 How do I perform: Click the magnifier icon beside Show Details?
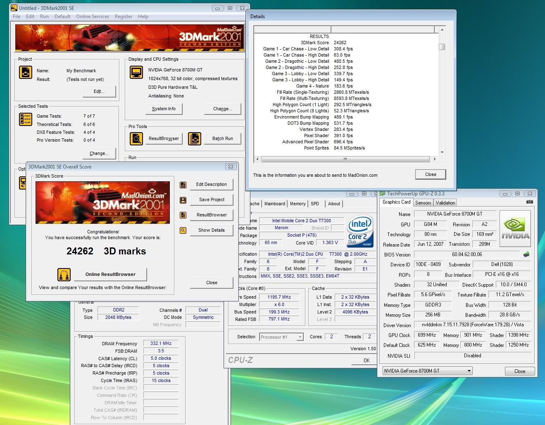tap(183, 230)
